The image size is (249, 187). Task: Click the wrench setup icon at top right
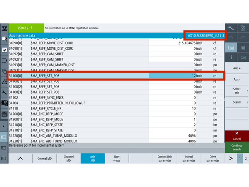coord(231,28)
